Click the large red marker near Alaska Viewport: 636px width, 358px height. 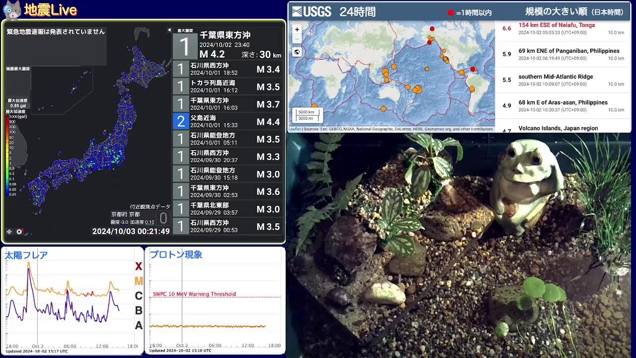pos(432,29)
